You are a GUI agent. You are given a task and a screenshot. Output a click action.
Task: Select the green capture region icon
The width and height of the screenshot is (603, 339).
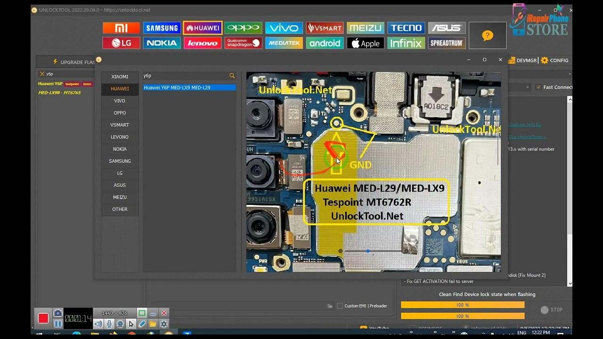[x=142, y=313]
